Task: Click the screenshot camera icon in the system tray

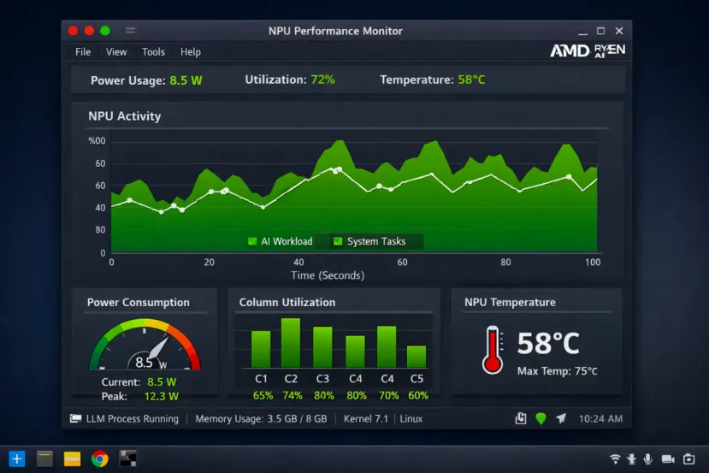Action: 689,459
